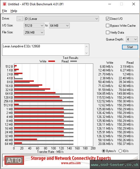The width and height of the screenshot is (140, 169).
Task: Click the ATTO Disk Benchmark app icon in title bar
Action: 4,4
